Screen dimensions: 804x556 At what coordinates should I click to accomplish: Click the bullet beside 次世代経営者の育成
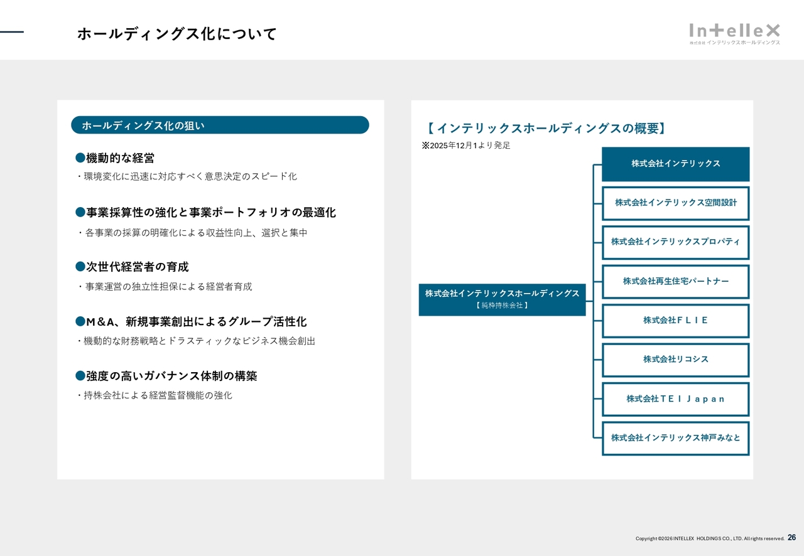80,267
